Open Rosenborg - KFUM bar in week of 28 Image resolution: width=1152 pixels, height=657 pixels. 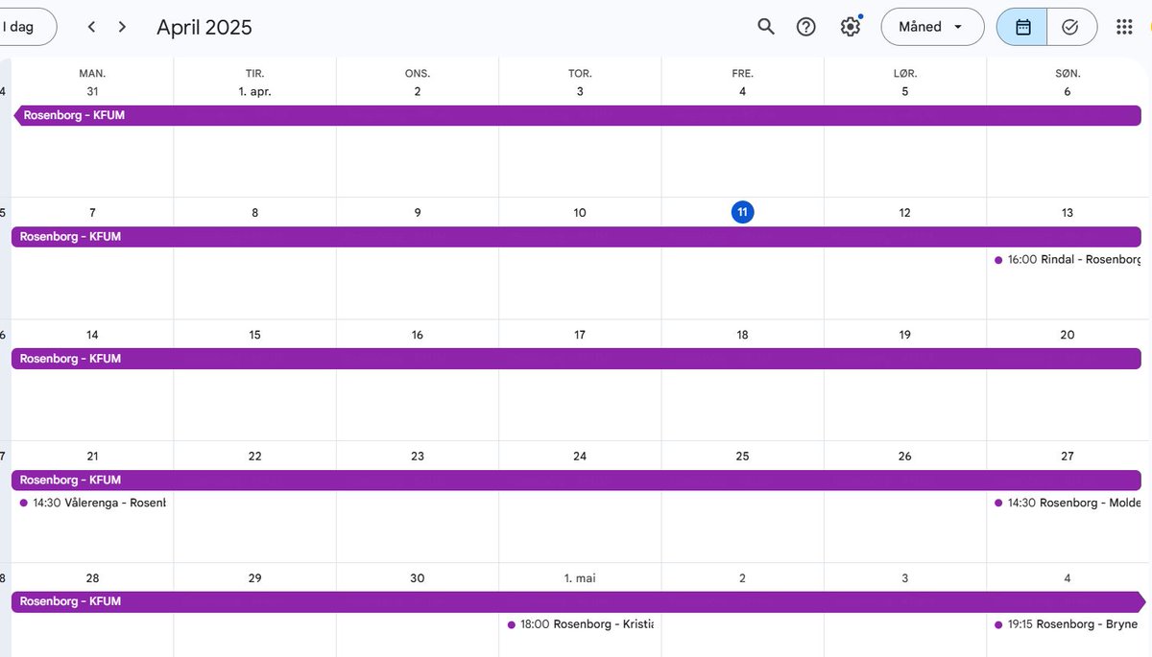click(577, 601)
